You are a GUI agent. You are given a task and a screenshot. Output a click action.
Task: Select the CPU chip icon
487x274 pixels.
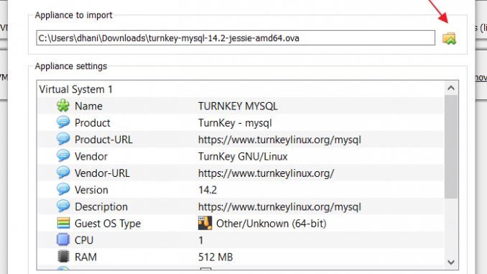tap(63, 240)
